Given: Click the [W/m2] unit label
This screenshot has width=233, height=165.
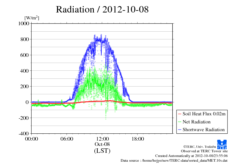Looking at the screenshot, I should (x=32, y=18).
